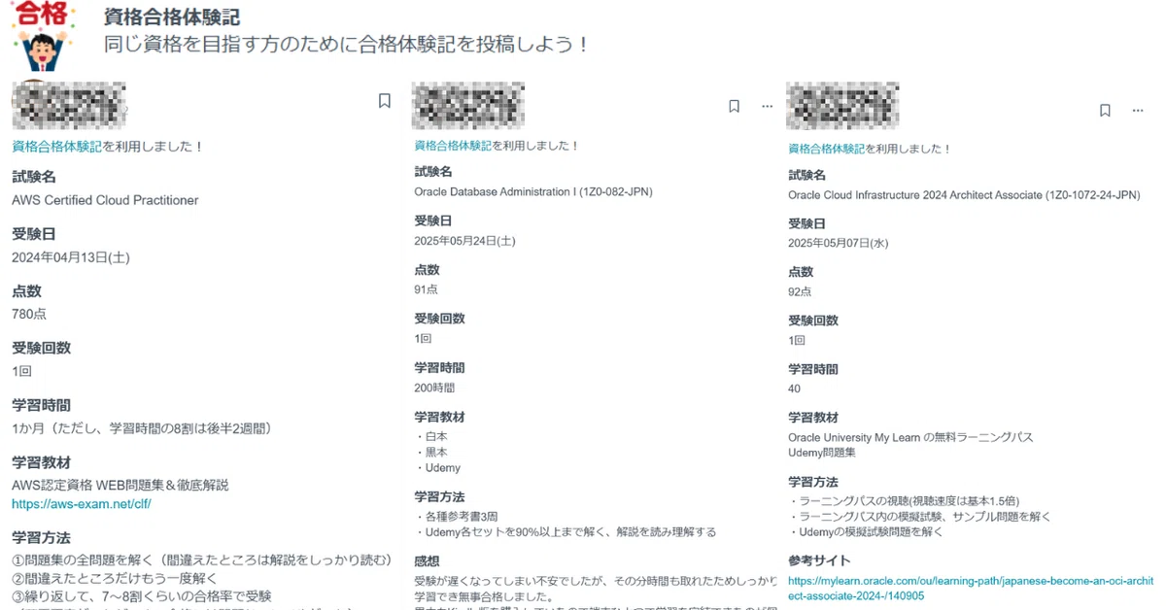This screenshot has height=610, width=1166.
Task: Click the 黒本 study material entry
Action: (x=430, y=452)
